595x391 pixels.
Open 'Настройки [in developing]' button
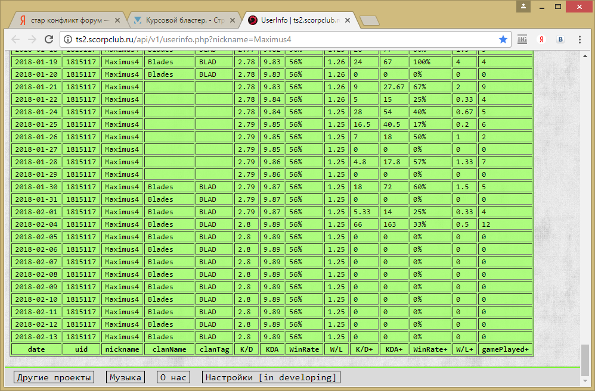[x=271, y=377]
